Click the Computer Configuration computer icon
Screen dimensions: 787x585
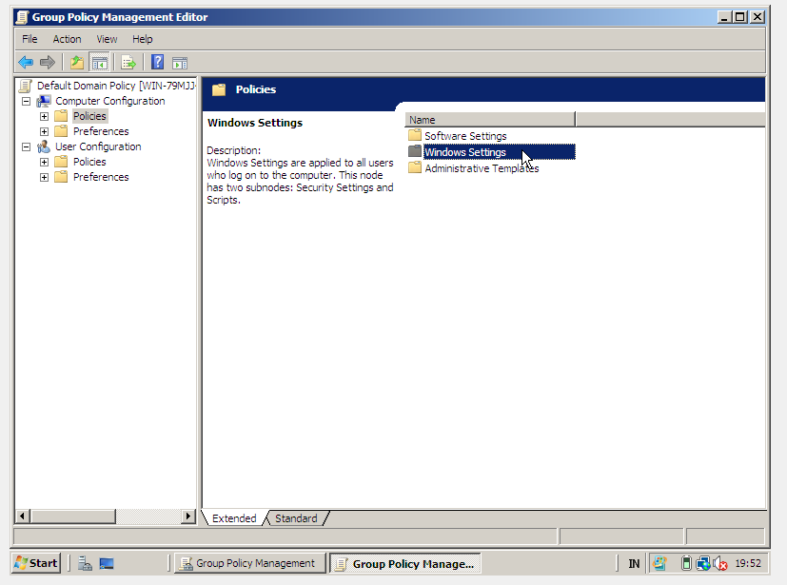pyautogui.click(x=44, y=102)
